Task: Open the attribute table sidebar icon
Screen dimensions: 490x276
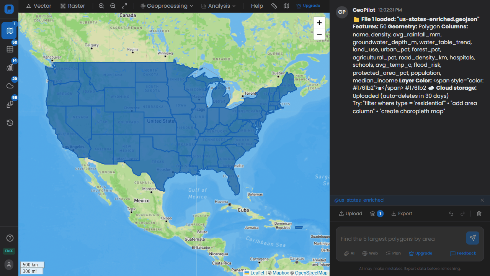Action: pyautogui.click(x=9, y=49)
